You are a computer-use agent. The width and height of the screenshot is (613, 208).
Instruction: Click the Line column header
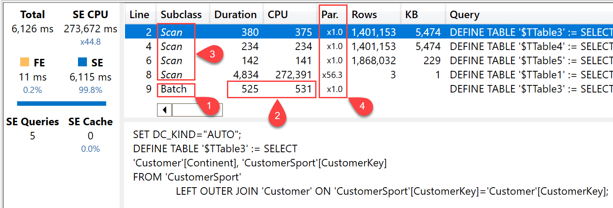(141, 15)
